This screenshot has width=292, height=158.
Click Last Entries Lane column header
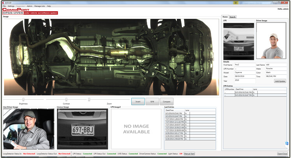coord(187,111)
